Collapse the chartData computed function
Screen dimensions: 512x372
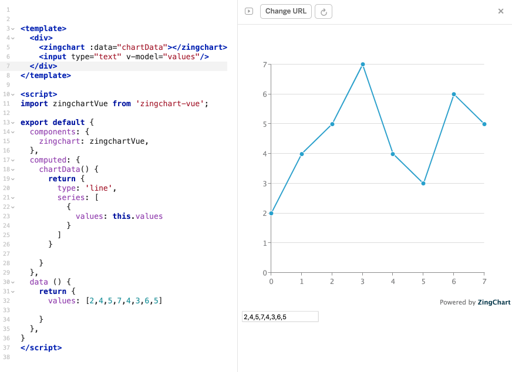click(x=11, y=169)
